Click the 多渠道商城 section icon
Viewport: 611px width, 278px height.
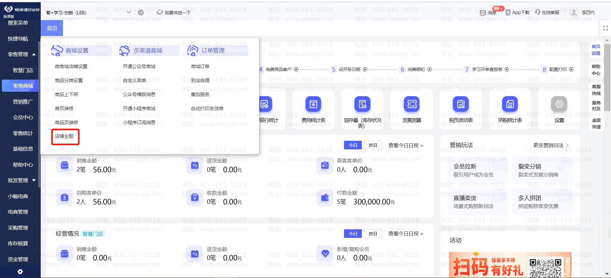click(124, 50)
